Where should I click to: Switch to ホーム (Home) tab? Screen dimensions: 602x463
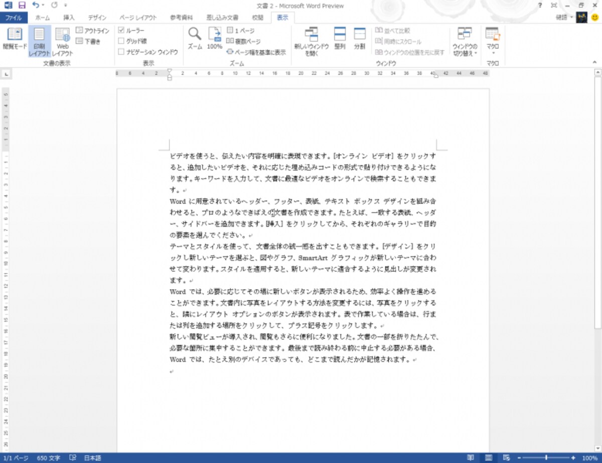[42, 18]
